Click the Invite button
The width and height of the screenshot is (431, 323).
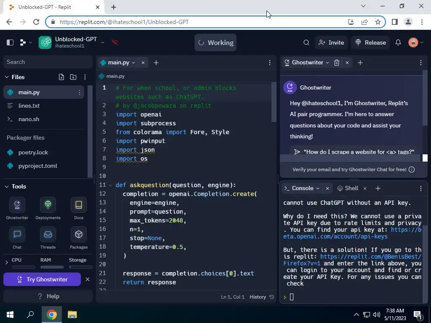[331, 42]
